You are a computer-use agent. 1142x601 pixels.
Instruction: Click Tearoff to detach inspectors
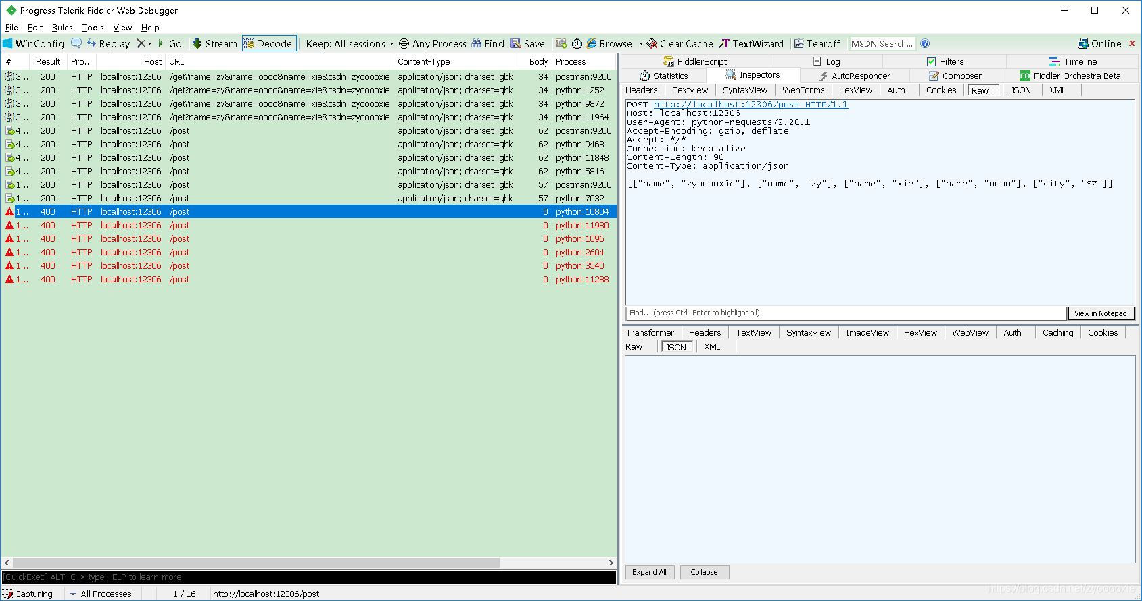(817, 43)
